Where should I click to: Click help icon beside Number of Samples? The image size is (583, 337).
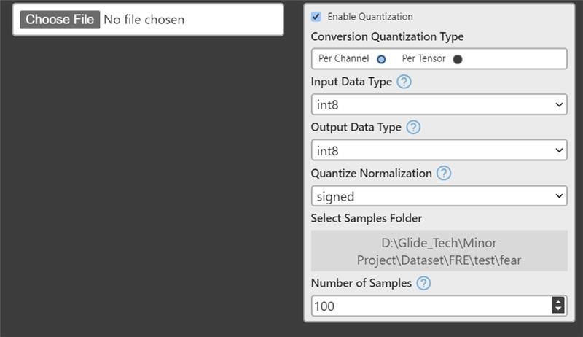click(423, 283)
